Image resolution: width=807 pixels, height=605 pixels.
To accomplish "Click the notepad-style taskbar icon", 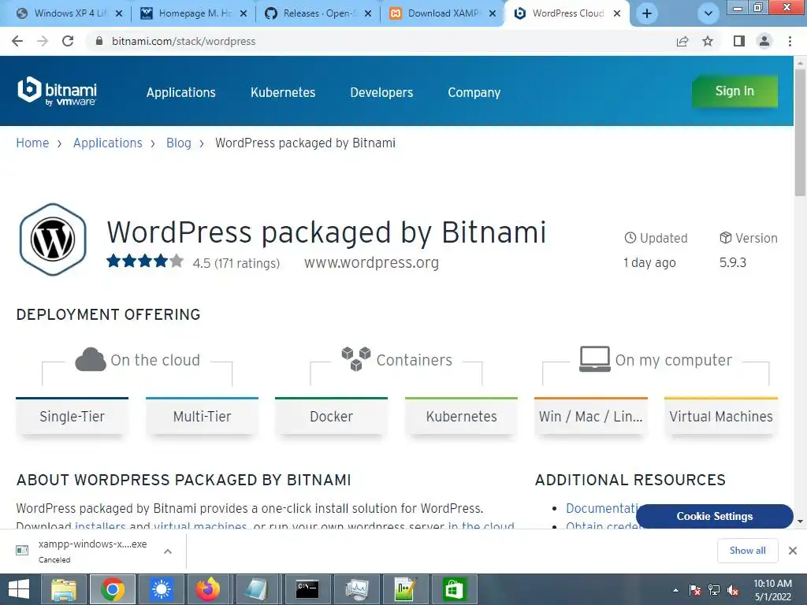I will pos(256,589).
